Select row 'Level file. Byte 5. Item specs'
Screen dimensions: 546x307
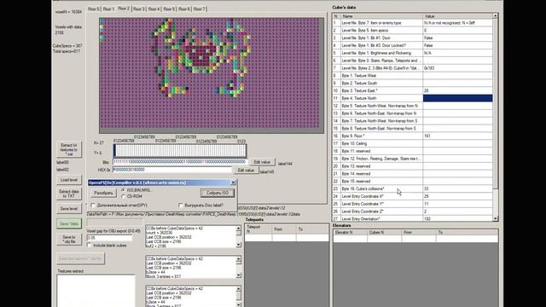tap(413, 31)
